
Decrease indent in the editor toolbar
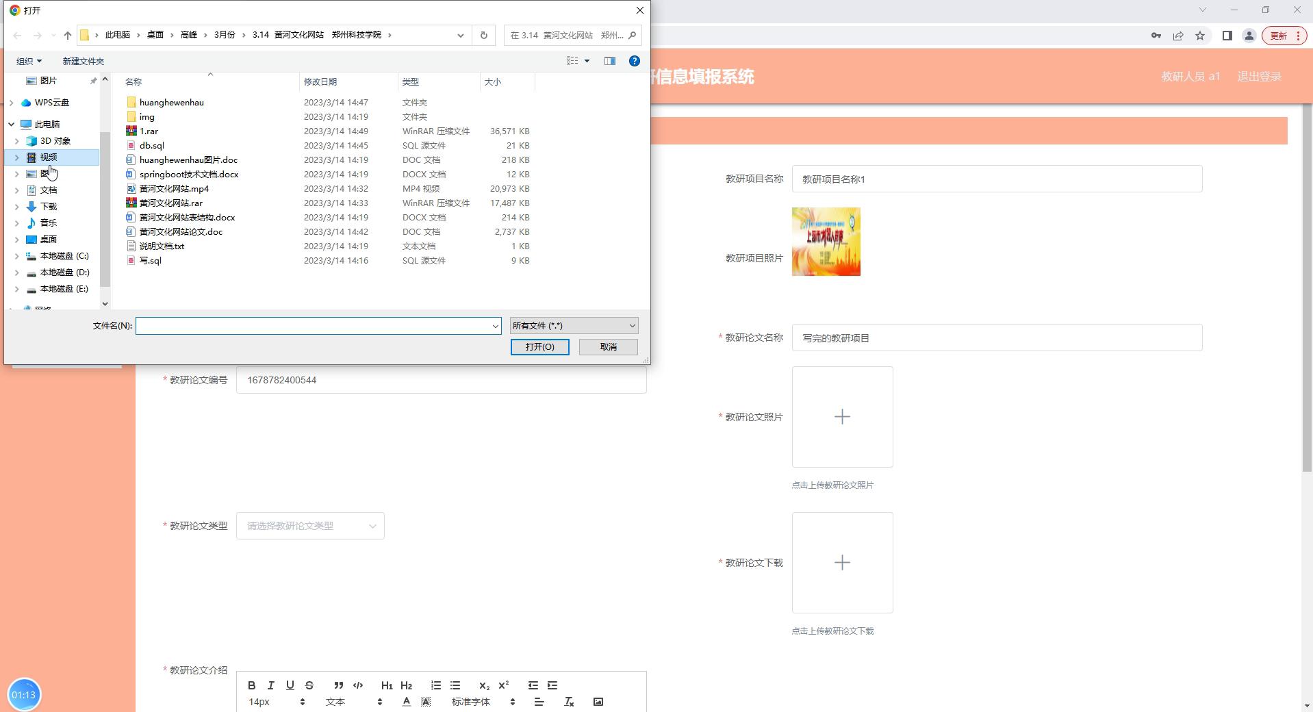tap(533, 685)
